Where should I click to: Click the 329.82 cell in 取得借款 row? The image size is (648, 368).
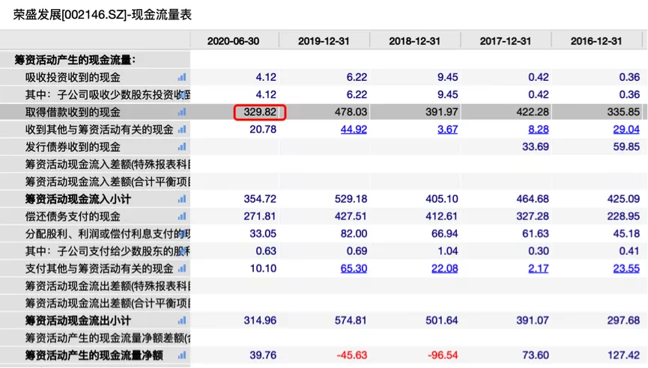coord(260,111)
